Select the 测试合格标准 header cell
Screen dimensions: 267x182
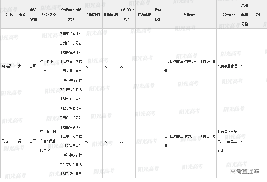[x=128, y=15]
